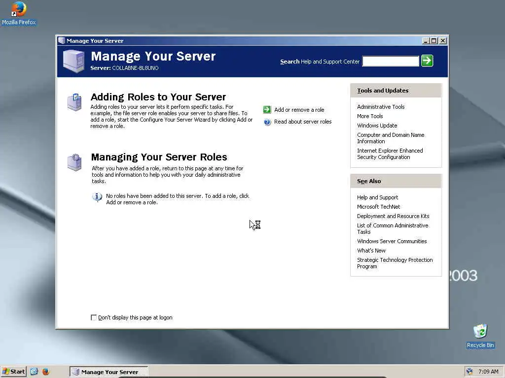Viewport: 505px width, 378px height.
Task: Select Manage Your Server taskbar button
Action: 109,372
